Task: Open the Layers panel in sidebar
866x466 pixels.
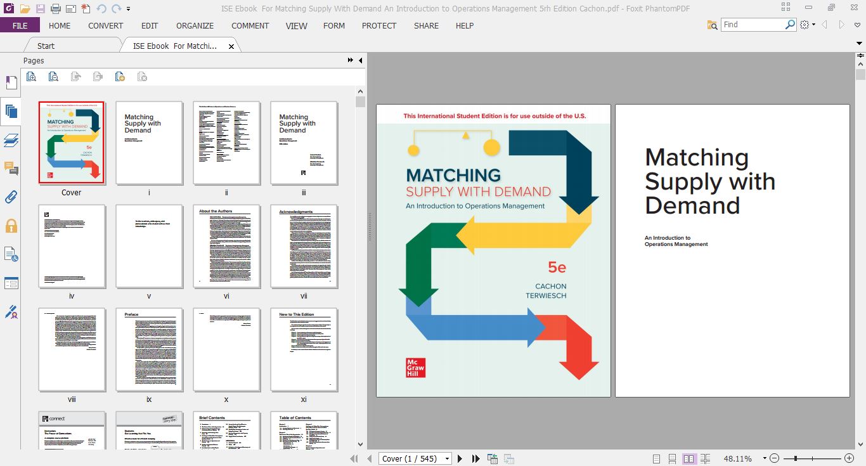Action: click(x=11, y=140)
